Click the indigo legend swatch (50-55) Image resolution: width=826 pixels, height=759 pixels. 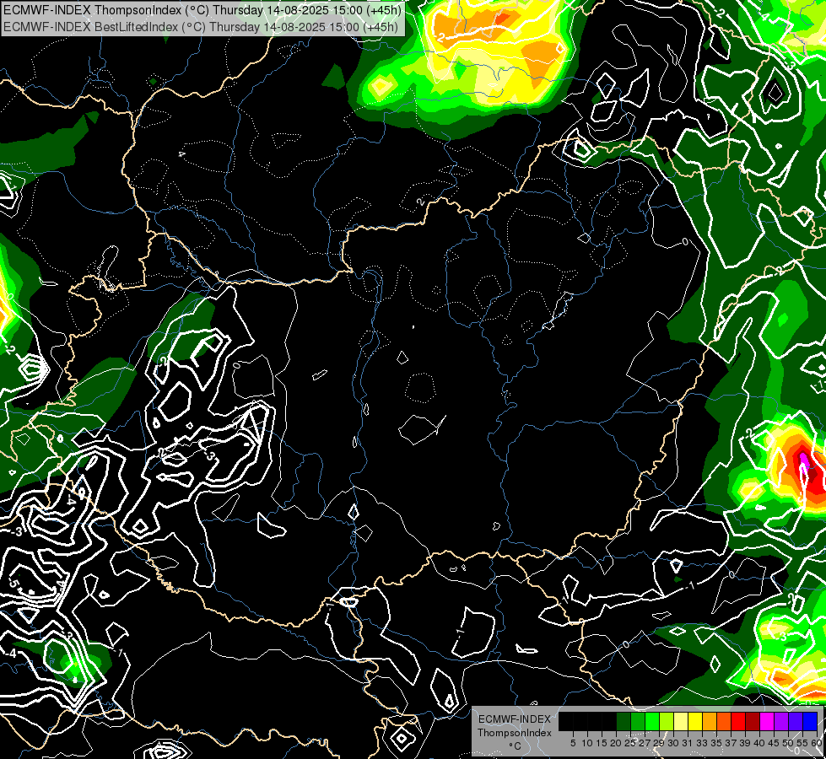pyautogui.click(x=796, y=721)
